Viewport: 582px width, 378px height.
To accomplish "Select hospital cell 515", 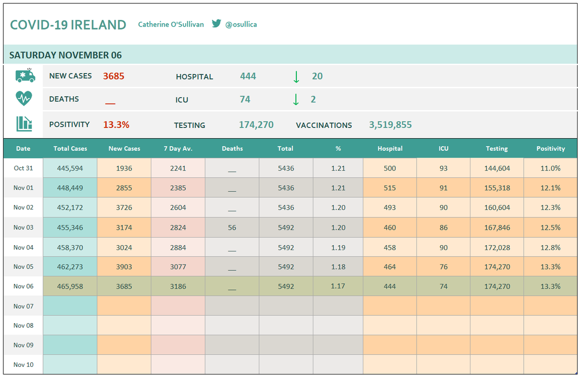I will tap(390, 188).
